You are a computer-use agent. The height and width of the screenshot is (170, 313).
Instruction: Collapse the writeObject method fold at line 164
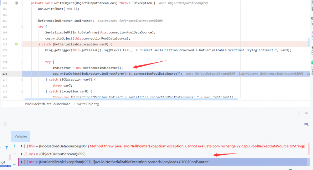point(22,3)
